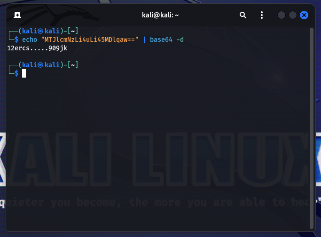Click the active prompt cursor block

tap(24, 73)
